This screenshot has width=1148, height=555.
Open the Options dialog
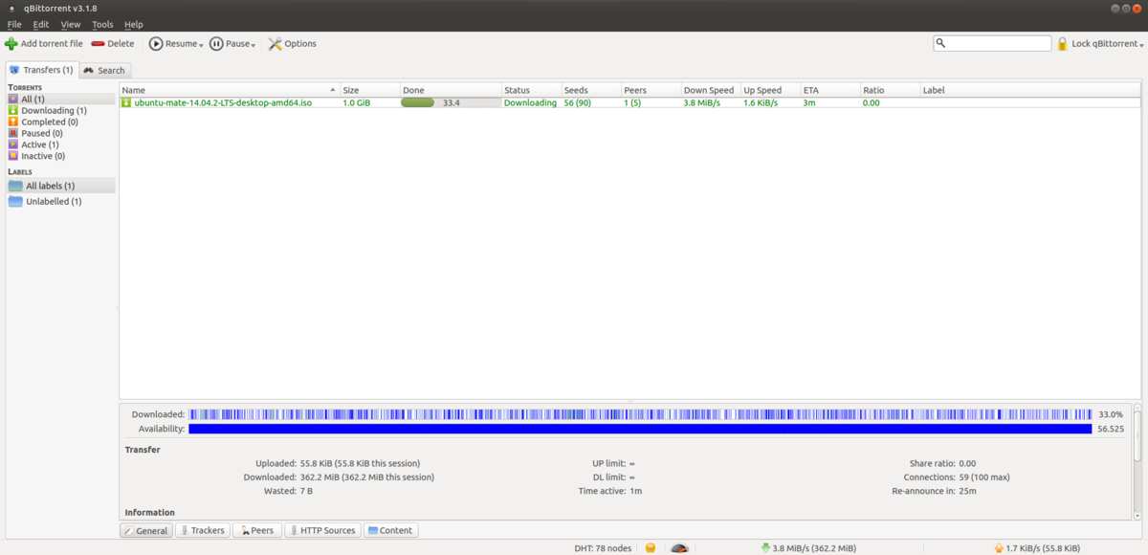(292, 43)
